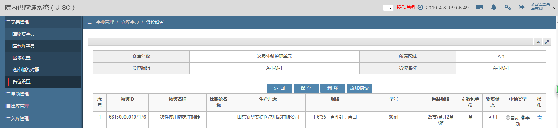558x128 pixels.
Task: Click the 保存 button
Action: tap(306, 88)
